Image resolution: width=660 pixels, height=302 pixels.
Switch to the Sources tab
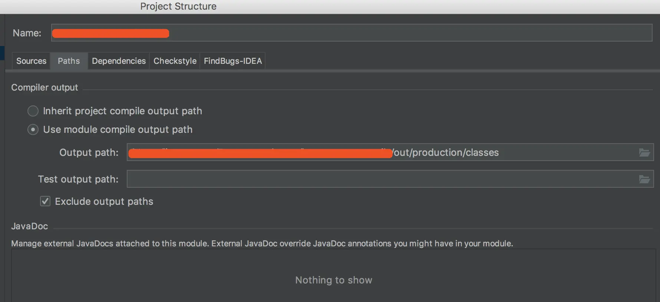(x=31, y=61)
